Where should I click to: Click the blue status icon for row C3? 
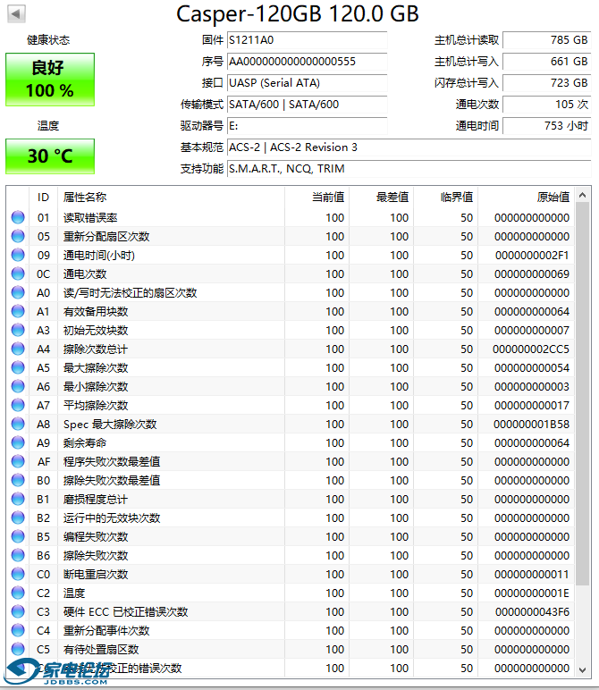(18, 611)
